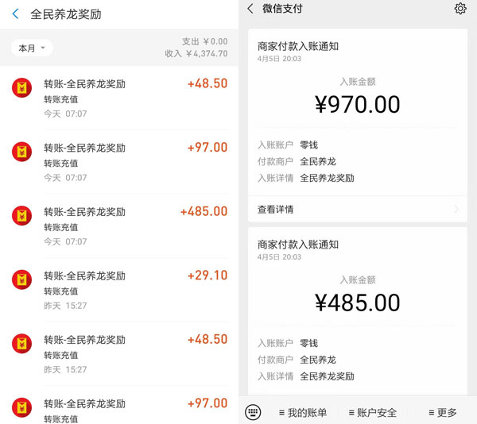Tap the keyboard icon in bottom bar
Image resolution: width=477 pixels, height=424 pixels.
253,412
